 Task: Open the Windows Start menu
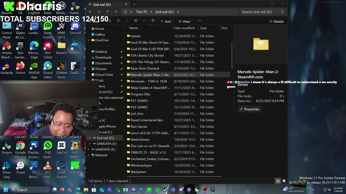[x=6, y=190]
